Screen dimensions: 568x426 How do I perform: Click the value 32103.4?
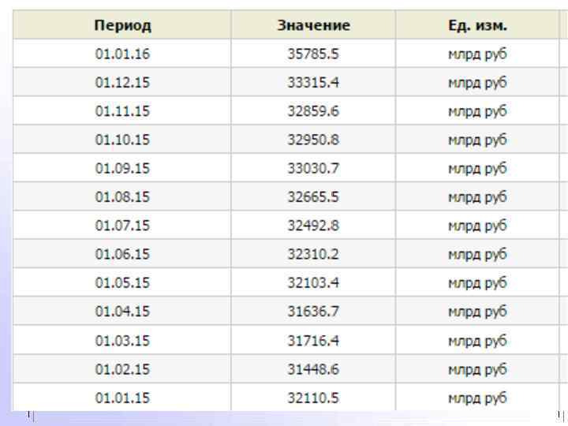[313, 283]
